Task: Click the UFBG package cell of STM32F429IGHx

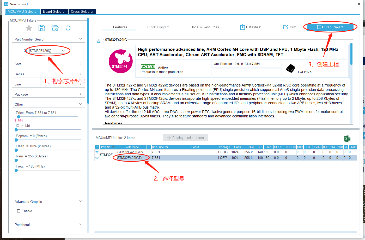Action: coord(224,152)
